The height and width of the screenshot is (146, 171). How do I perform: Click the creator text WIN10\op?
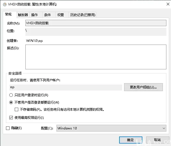[x=34, y=41]
